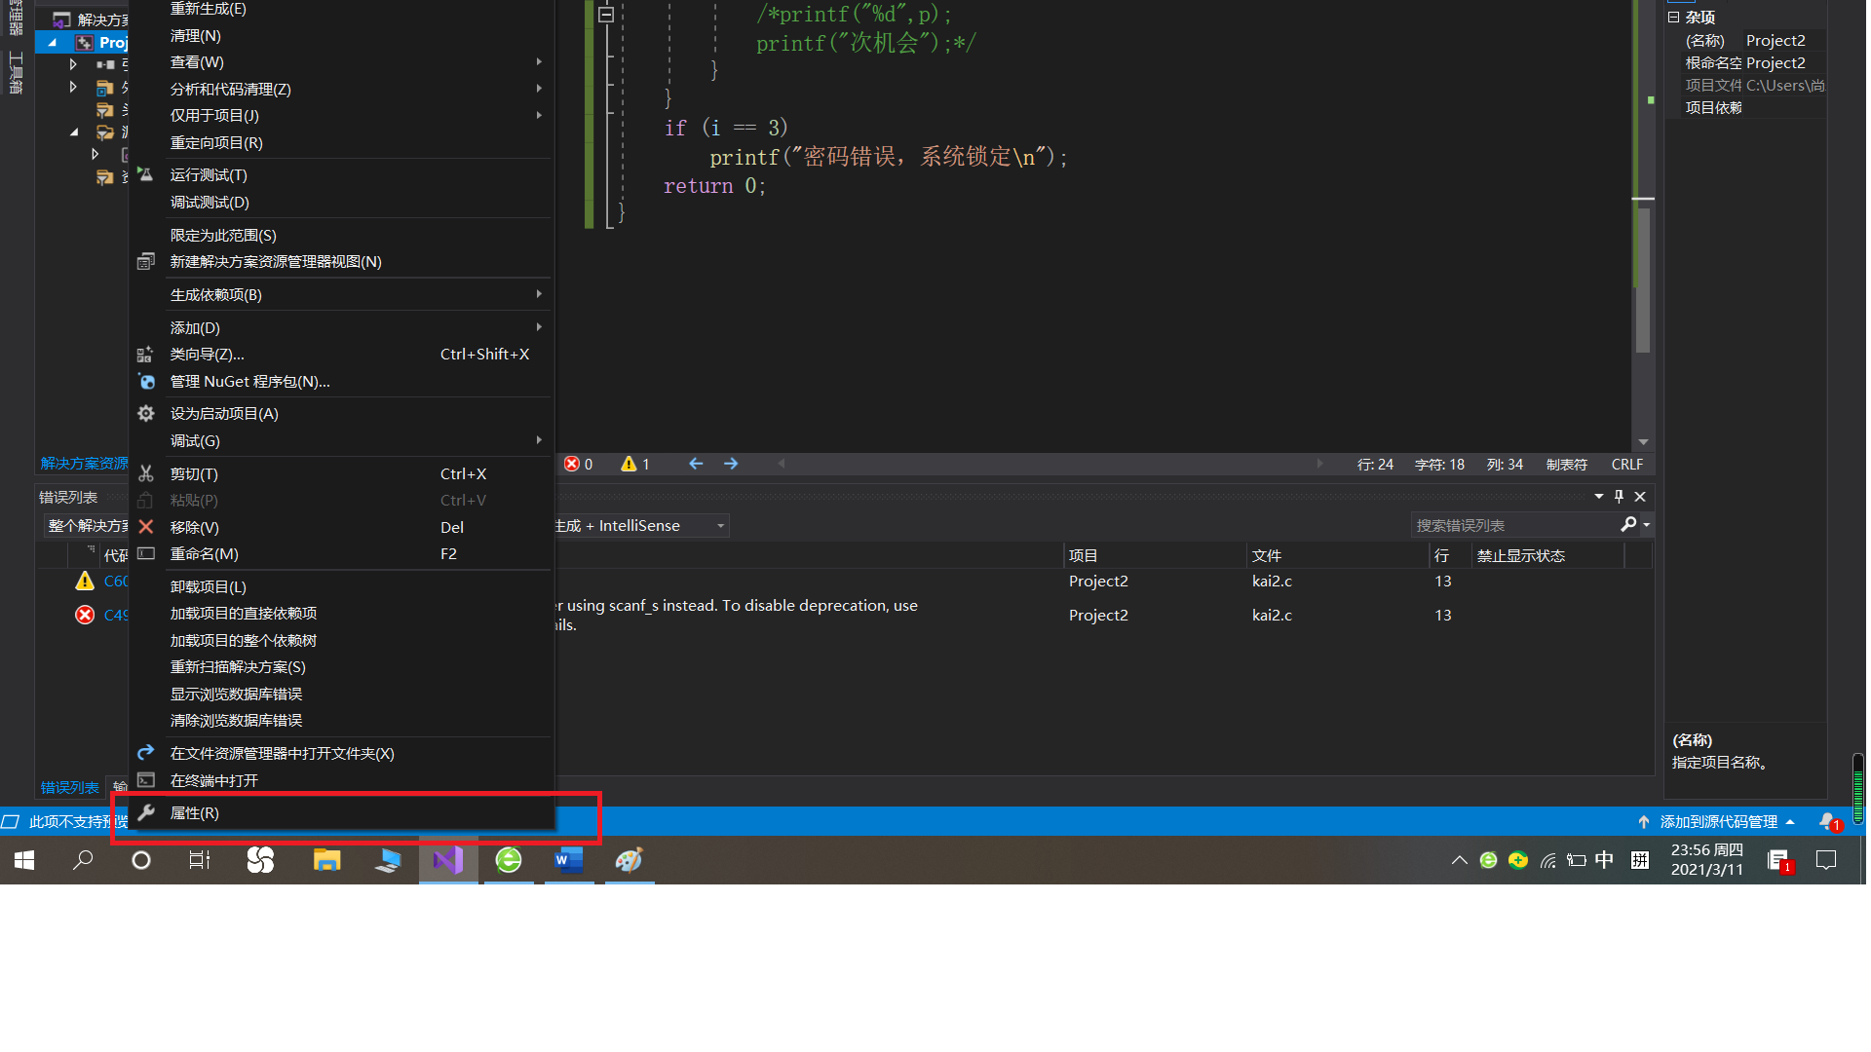Click the 添加到源代码管理 button

coord(1720,821)
